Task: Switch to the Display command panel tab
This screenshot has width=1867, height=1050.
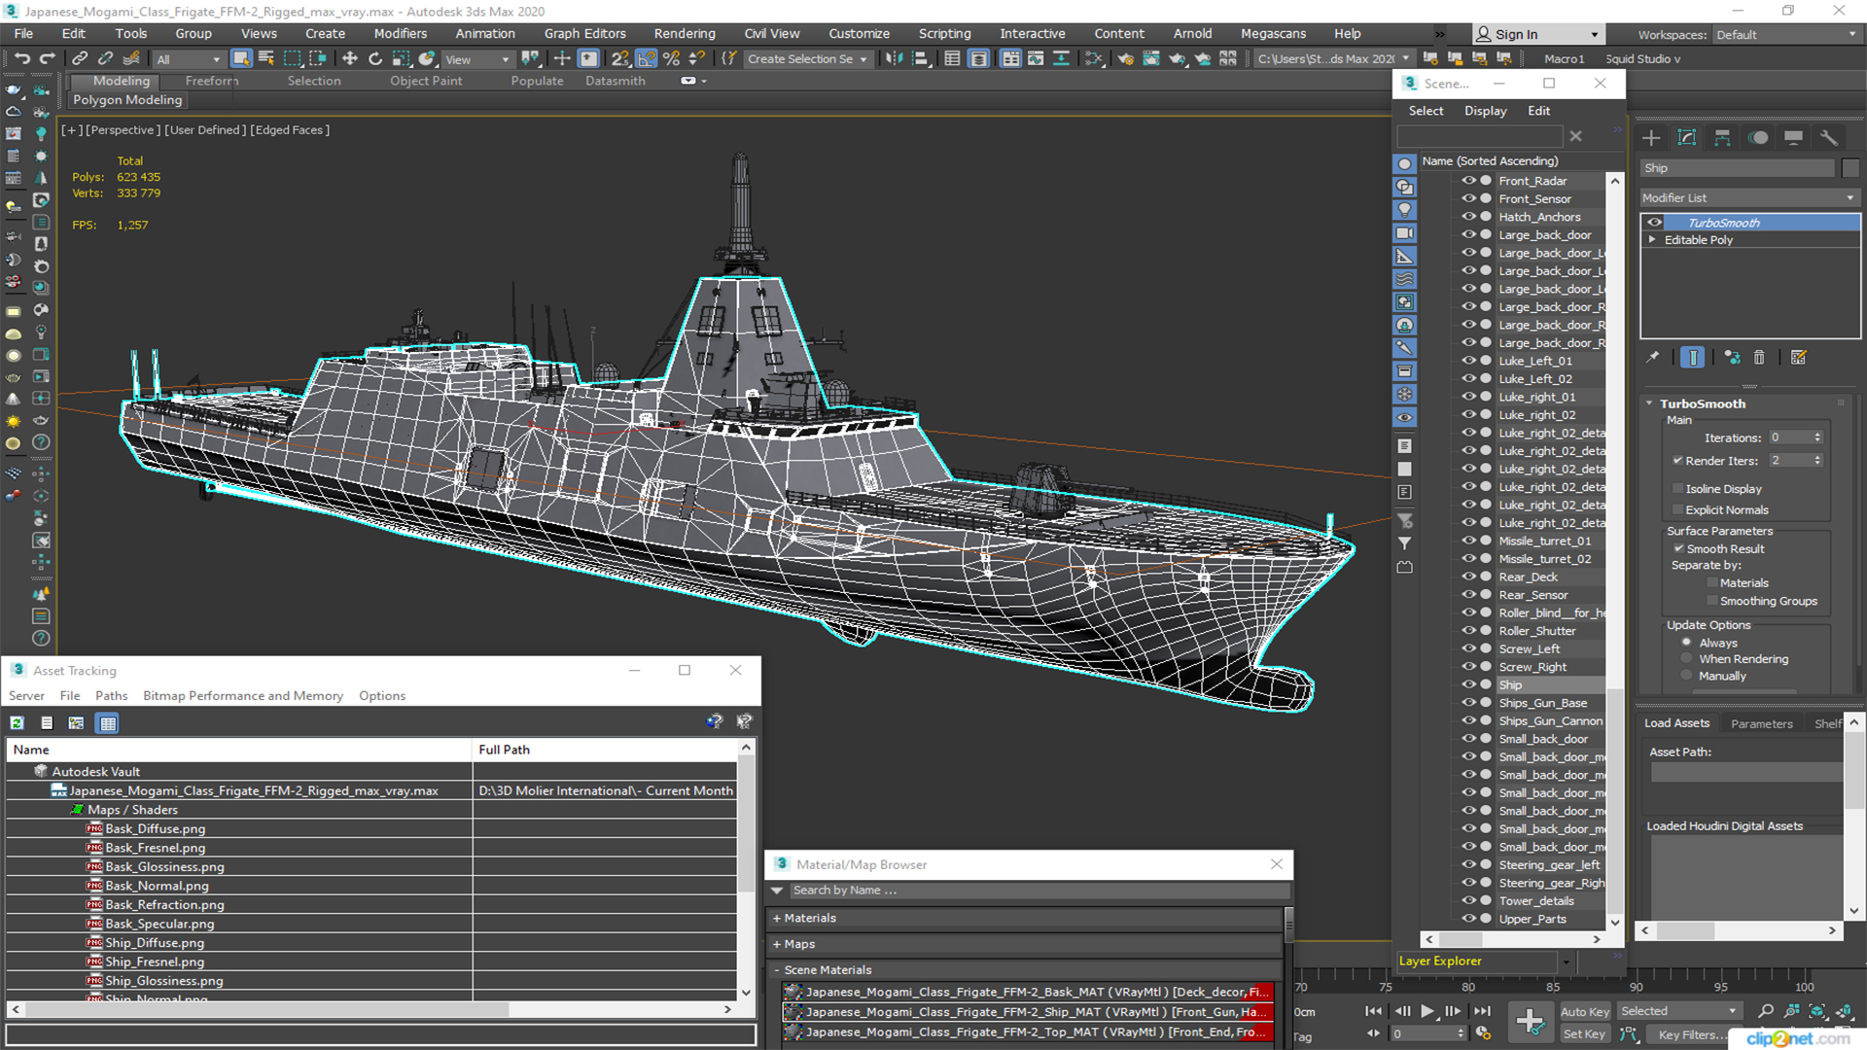Action: click(x=1794, y=138)
